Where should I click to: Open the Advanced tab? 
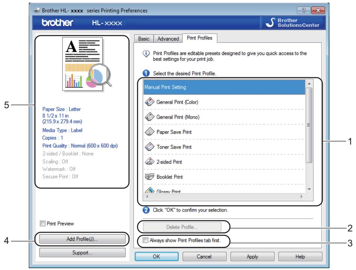pyautogui.click(x=168, y=39)
